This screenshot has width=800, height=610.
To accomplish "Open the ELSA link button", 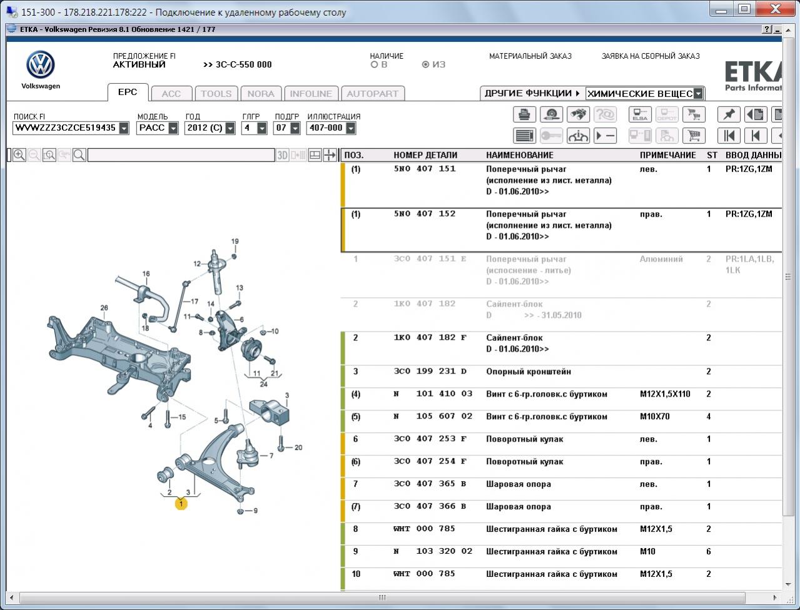I will pyautogui.click(x=640, y=114).
